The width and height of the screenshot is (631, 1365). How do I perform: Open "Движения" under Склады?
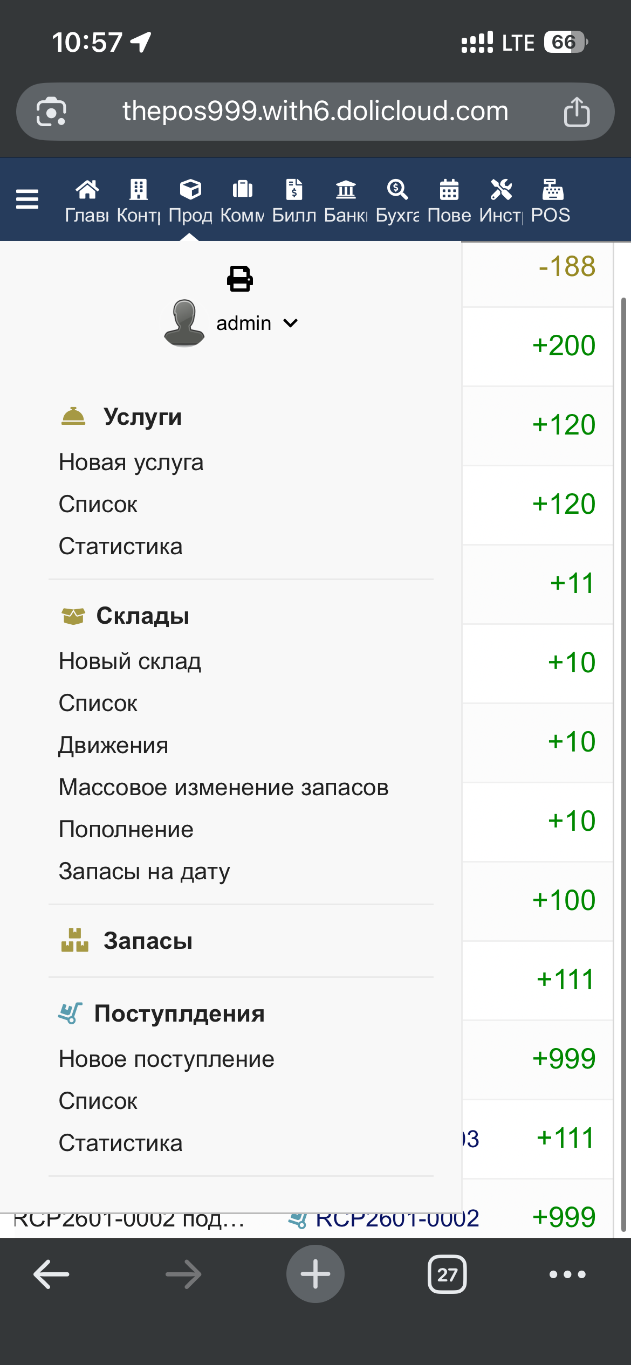pyautogui.click(x=113, y=746)
